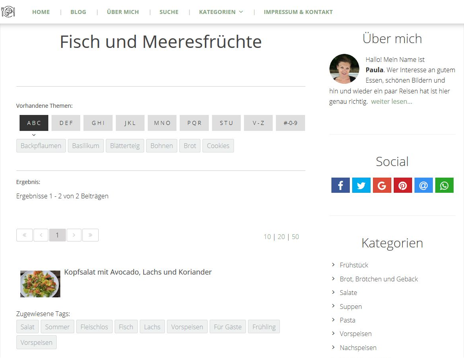Open Suppen category
This screenshot has height=364, width=464.
click(x=351, y=307)
